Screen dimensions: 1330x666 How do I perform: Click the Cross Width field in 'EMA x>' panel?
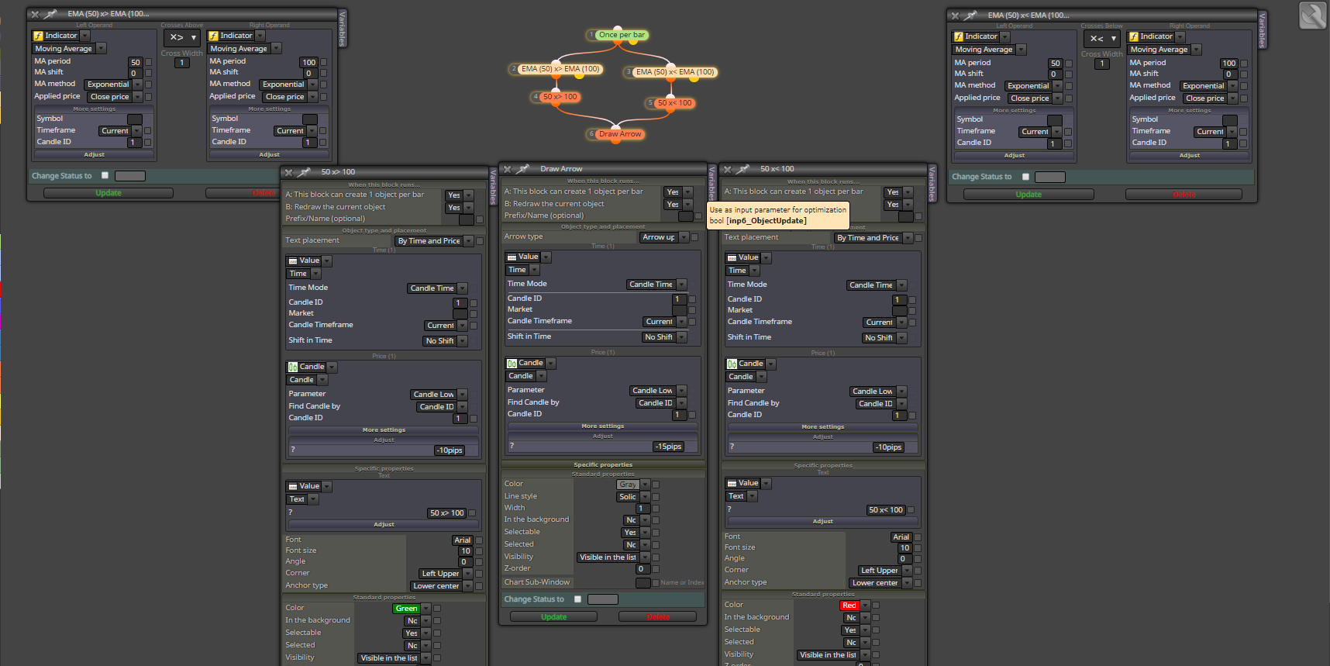[x=182, y=63]
